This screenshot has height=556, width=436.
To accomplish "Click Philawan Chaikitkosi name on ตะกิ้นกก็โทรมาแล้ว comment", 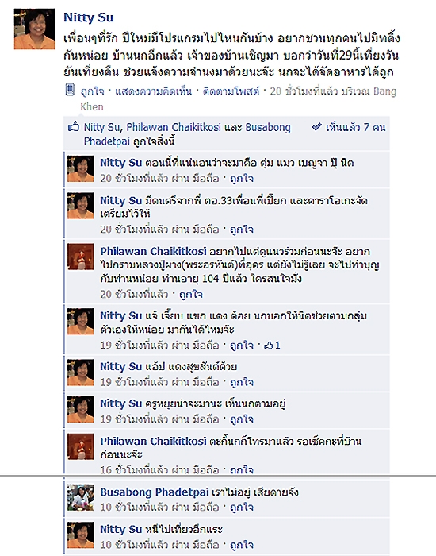I will click(x=153, y=441).
